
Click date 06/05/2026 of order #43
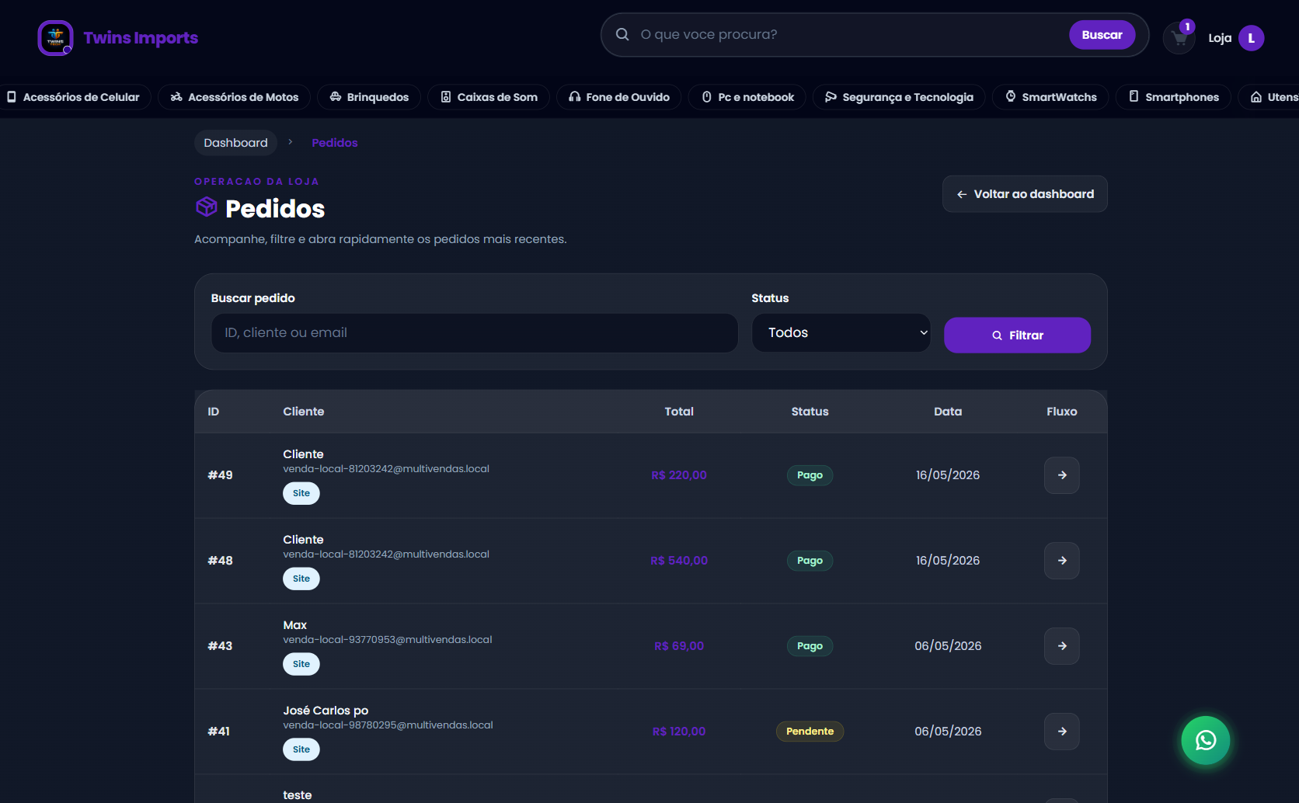[x=948, y=646]
